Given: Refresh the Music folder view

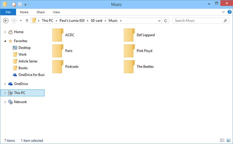Looking at the screenshot, I should (x=165, y=21).
